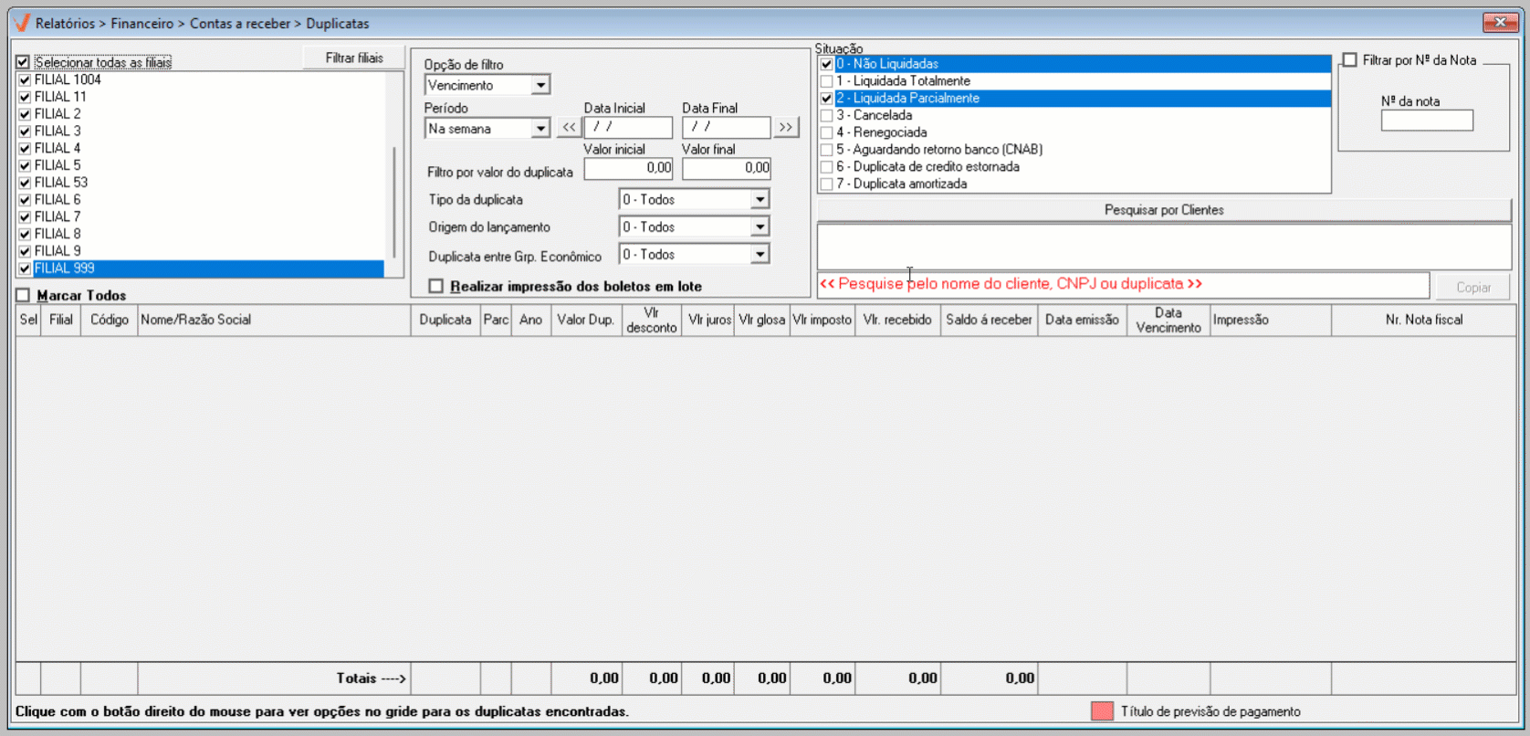The height and width of the screenshot is (736, 1530).
Task: Toggle the 'Selecionar todas as filiais' checkbox
Action: 23,62
